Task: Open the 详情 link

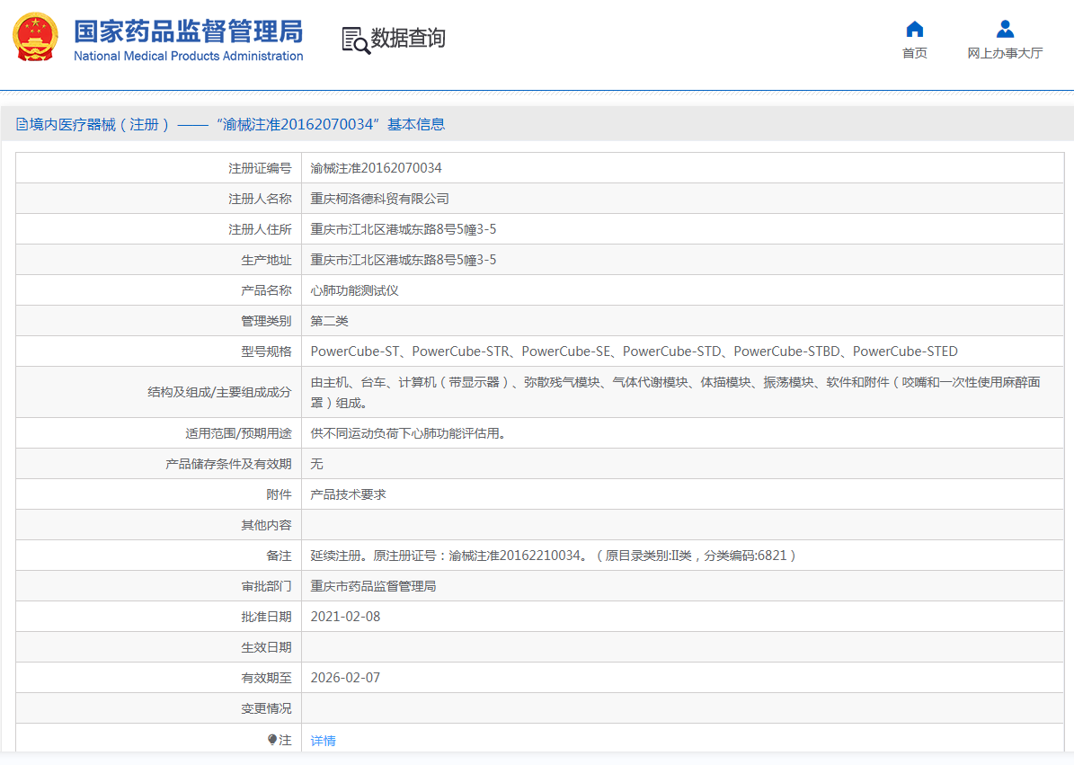Action: click(x=323, y=741)
